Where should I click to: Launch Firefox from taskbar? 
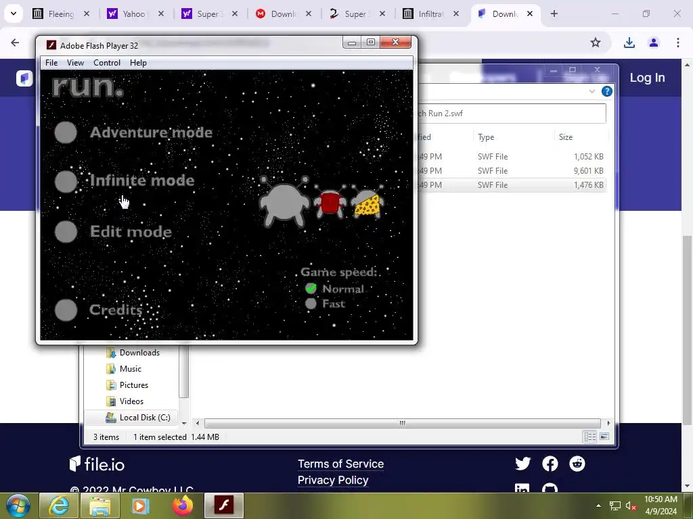click(x=183, y=505)
